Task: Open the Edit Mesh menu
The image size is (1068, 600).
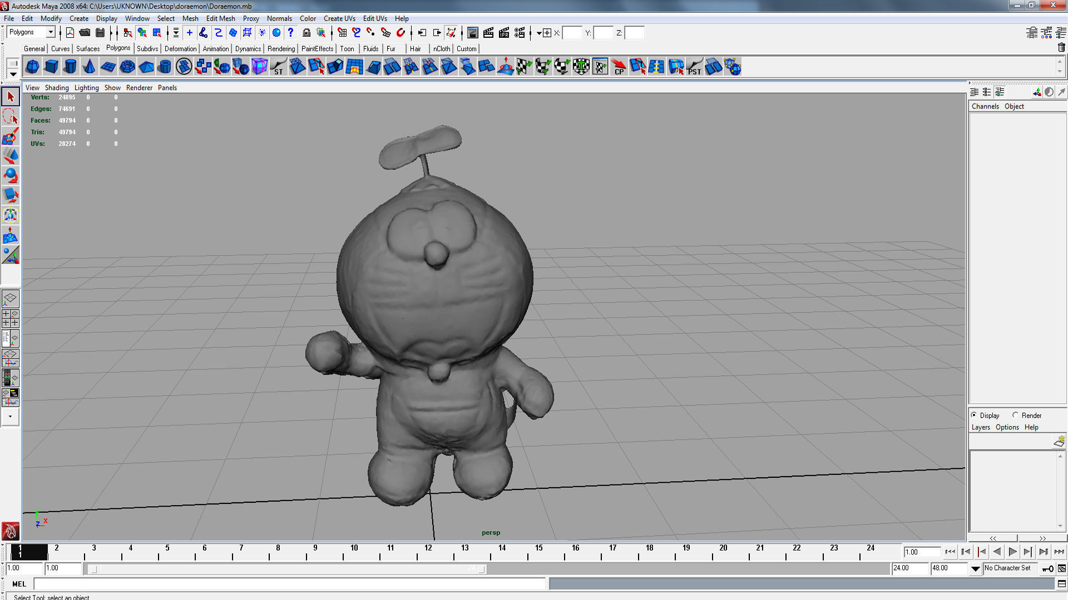Action: click(220, 18)
